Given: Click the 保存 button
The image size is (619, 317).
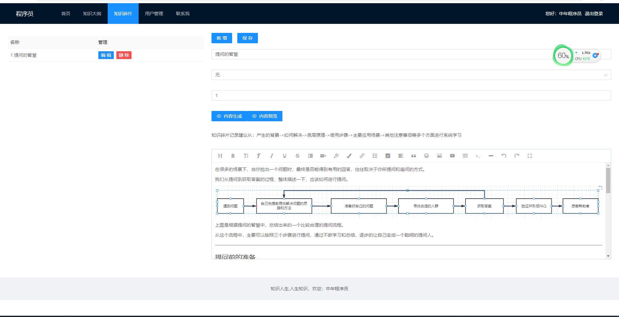Looking at the screenshot, I should pyautogui.click(x=248, y=38).
